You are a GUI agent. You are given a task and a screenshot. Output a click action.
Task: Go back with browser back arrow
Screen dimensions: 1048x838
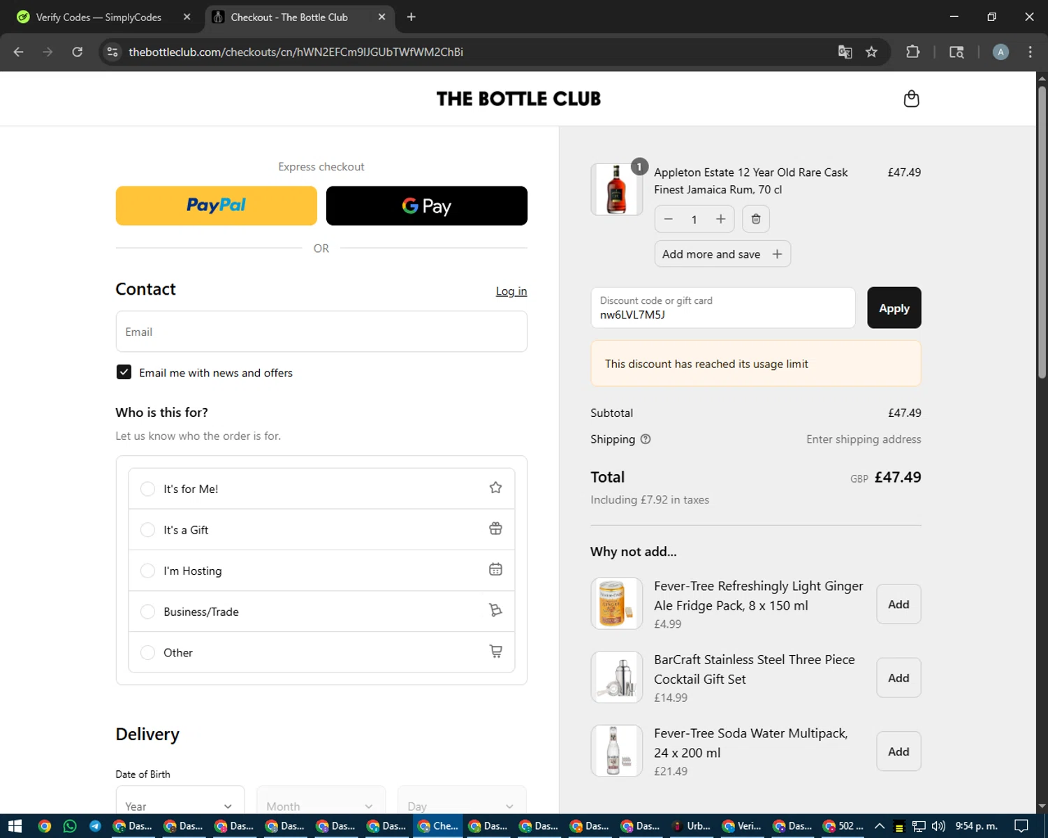tap(19, 52)
